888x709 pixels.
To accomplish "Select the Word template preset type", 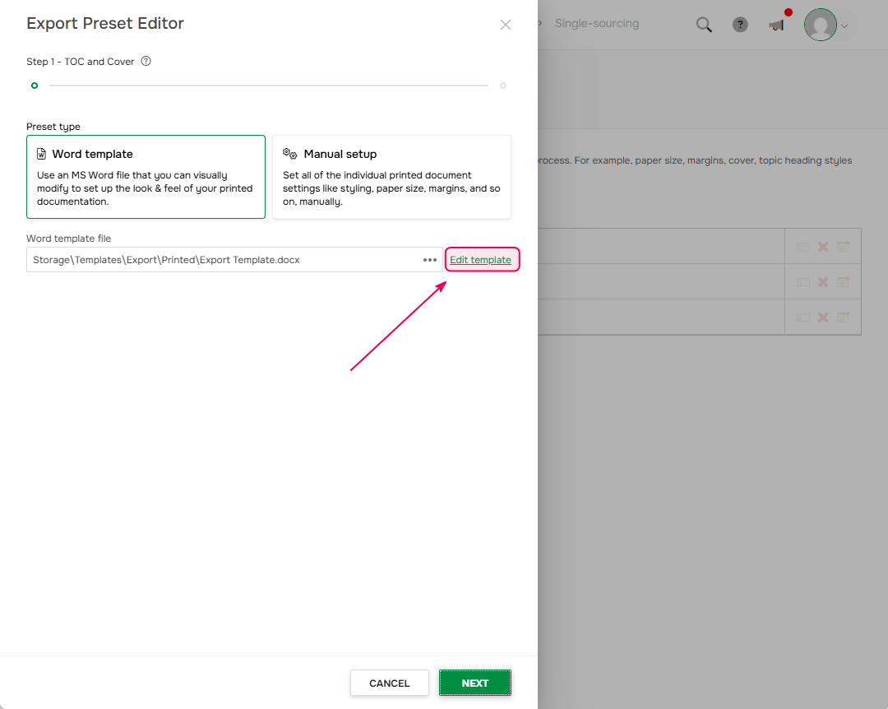I will [x=146, y=177].
